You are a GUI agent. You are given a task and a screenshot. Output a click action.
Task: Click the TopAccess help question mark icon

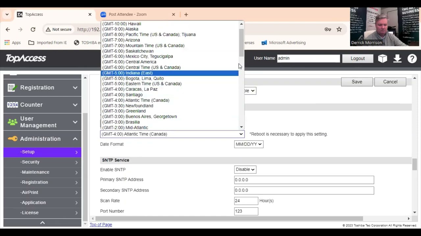click(x=412, y=58)
